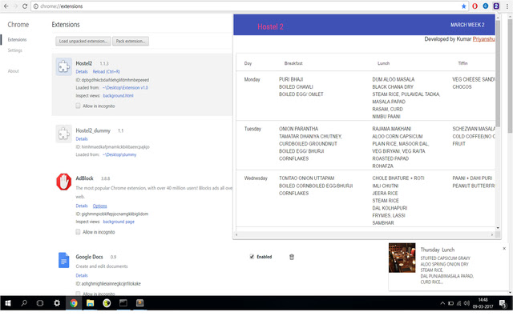Click the blue round extension icon in toolbar
Screen dimensions: 513x320
pyautogui.click(x=486, y=6)
